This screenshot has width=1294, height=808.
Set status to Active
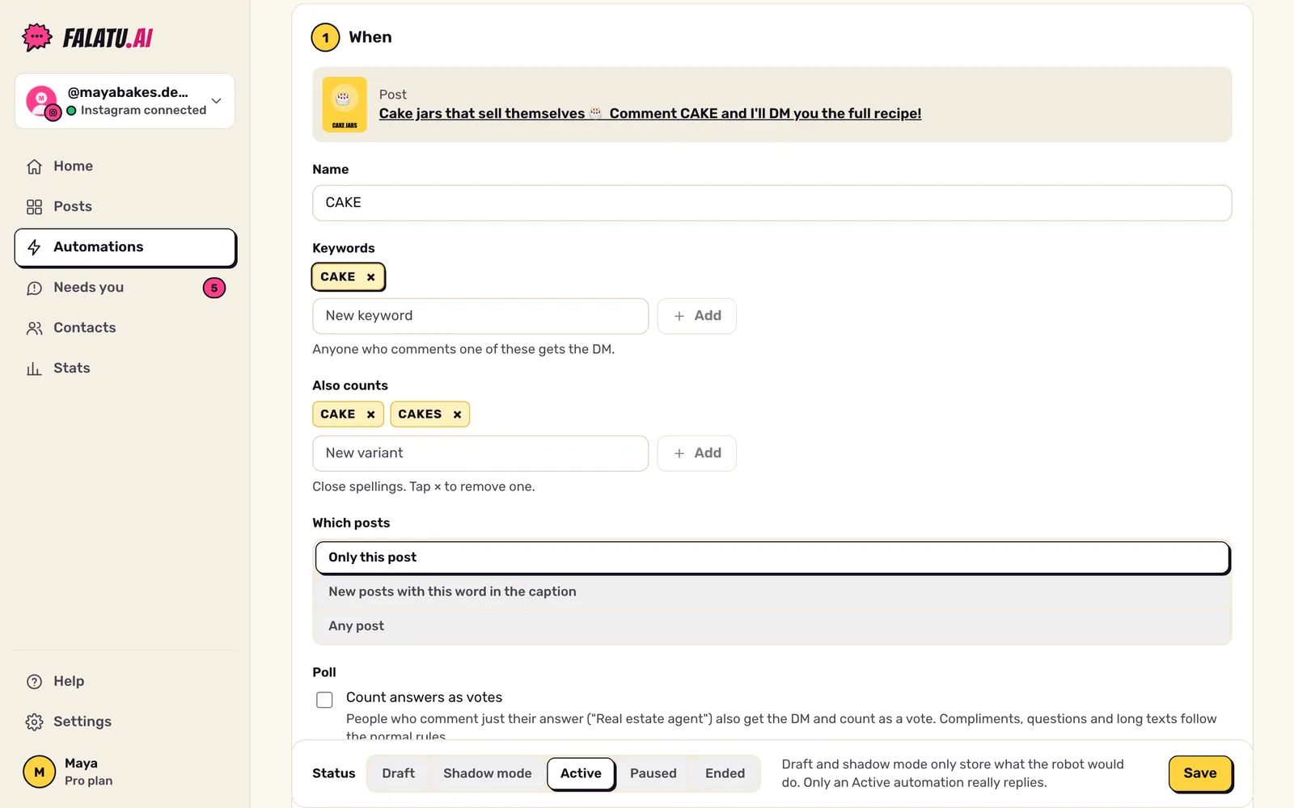pos(581,774)
